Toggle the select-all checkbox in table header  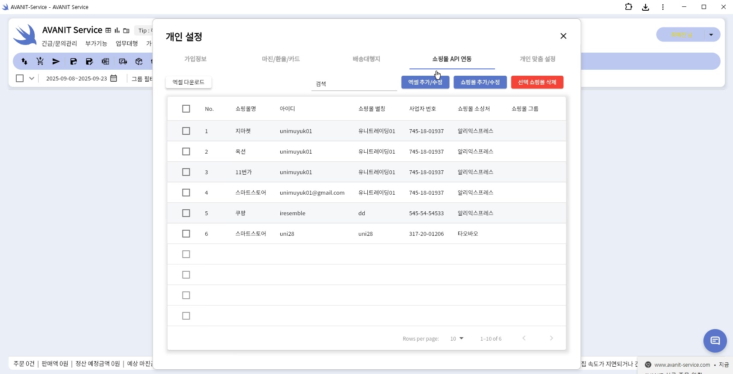coord(186,109)
